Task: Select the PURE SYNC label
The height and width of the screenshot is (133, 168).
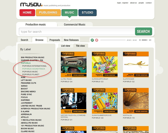Action: [x=26, y=94]
